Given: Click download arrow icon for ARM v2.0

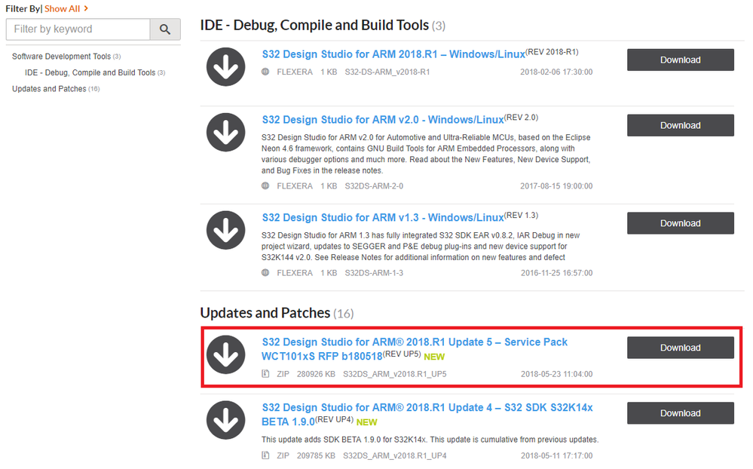Looking at the screenshot, I should tap(225, 132).
